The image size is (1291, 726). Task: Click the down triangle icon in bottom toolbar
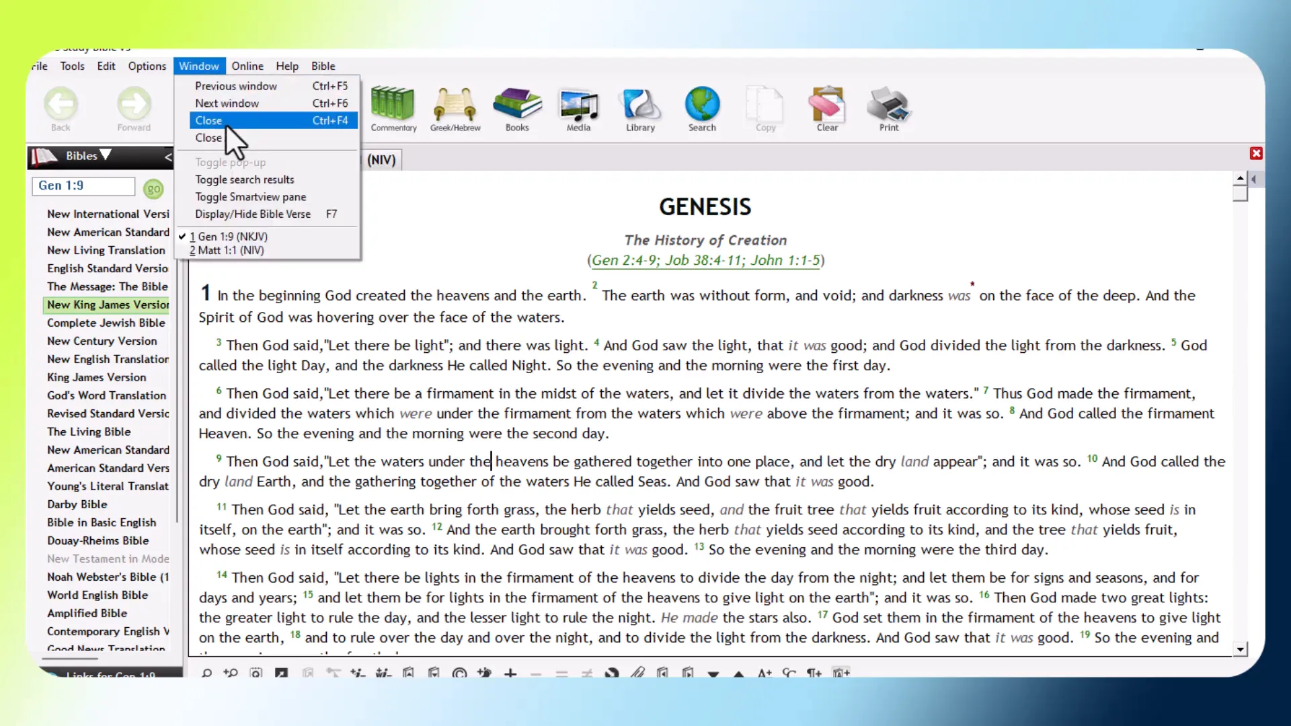coord(713,673)
